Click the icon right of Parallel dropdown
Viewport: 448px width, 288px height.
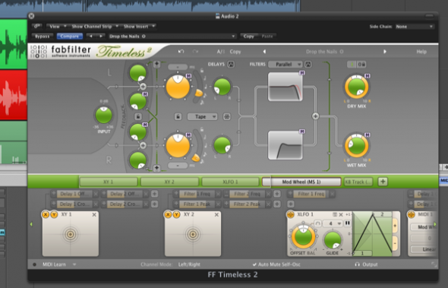(x=308, y=64)
